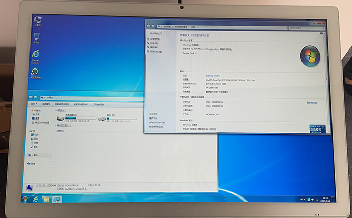Viewport: 352px width, 218px height.
Task: Open Performance Information and Tools link
Action: point(156,127)
